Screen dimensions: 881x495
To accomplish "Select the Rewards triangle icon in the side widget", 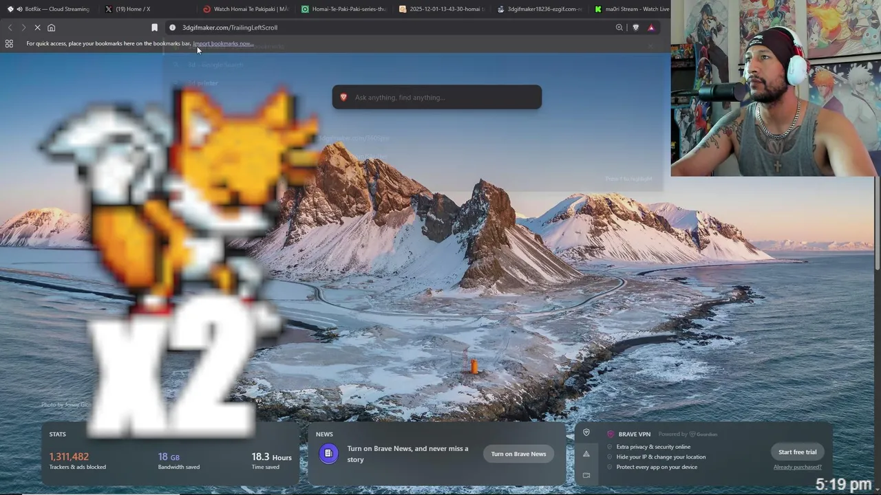I will 586,454.
